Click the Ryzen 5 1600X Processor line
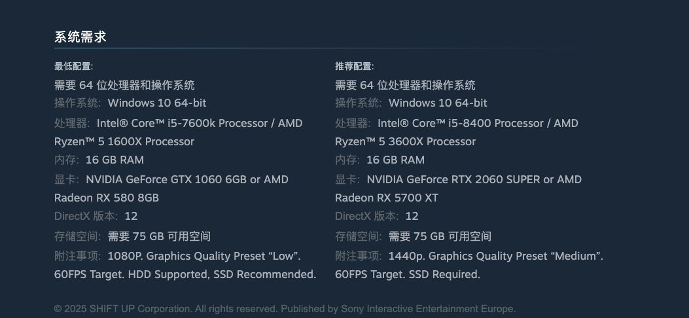The image size is (689, 318). 124,141
